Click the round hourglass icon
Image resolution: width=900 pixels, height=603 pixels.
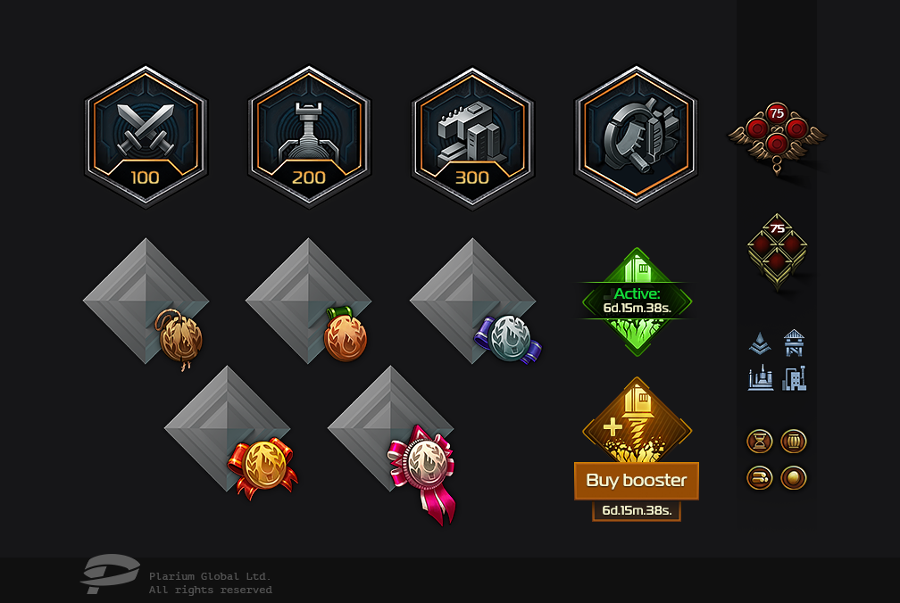(x=759, y=442)
